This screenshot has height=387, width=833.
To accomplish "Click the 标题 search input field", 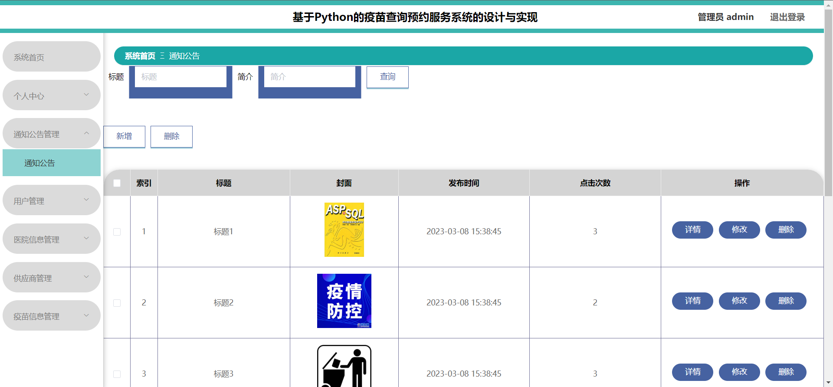I will click(x=180, y=77).
